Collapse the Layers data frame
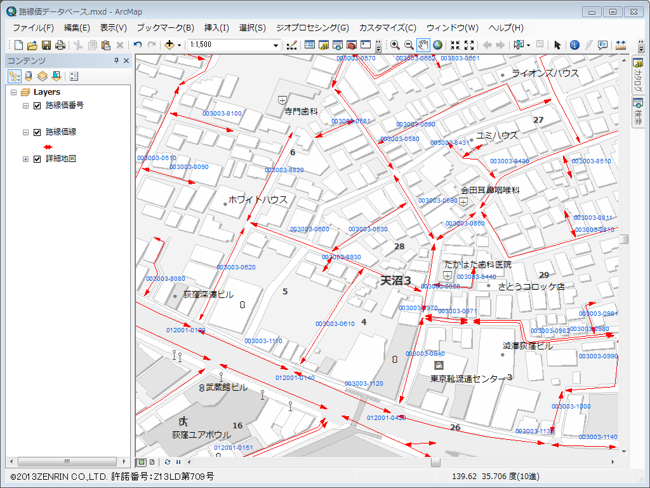This screenshot has width=650, height=488. click(x=14, y=92)
